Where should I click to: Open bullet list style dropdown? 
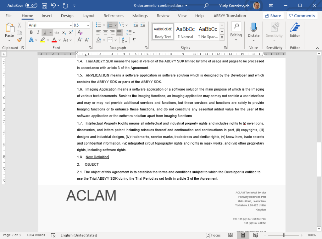(x=104, y=25)
